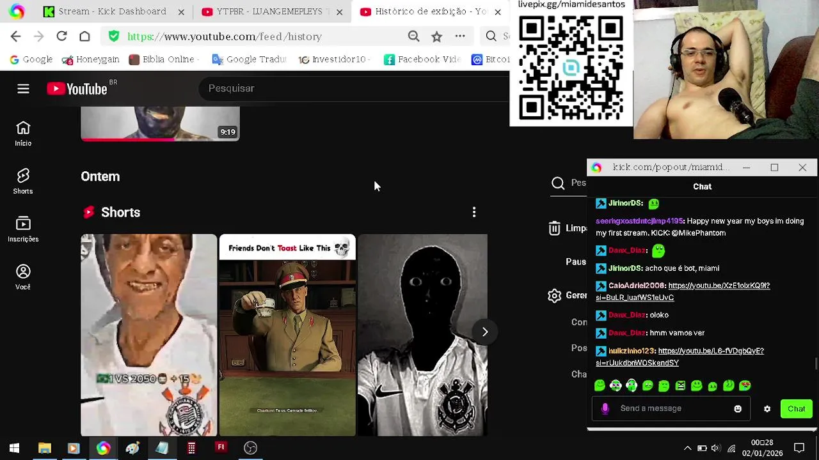Bookmark page with star icon
Screen dimensions: 819x460
coord(436,36)
